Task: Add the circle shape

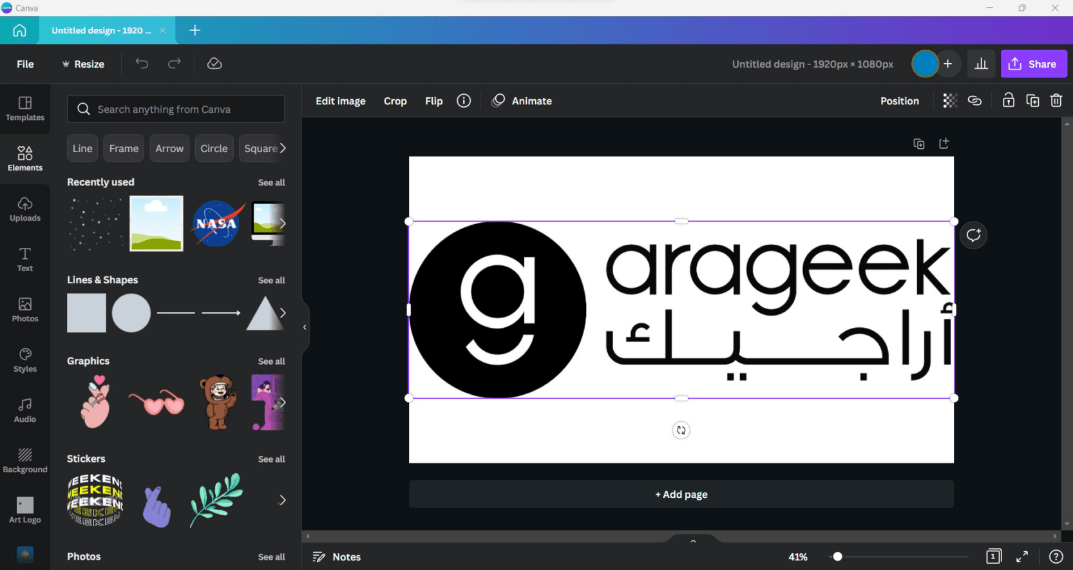Action: point(131,313)
